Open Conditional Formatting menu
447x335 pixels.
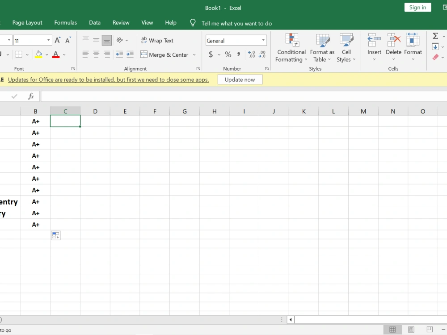coord(291,48)
